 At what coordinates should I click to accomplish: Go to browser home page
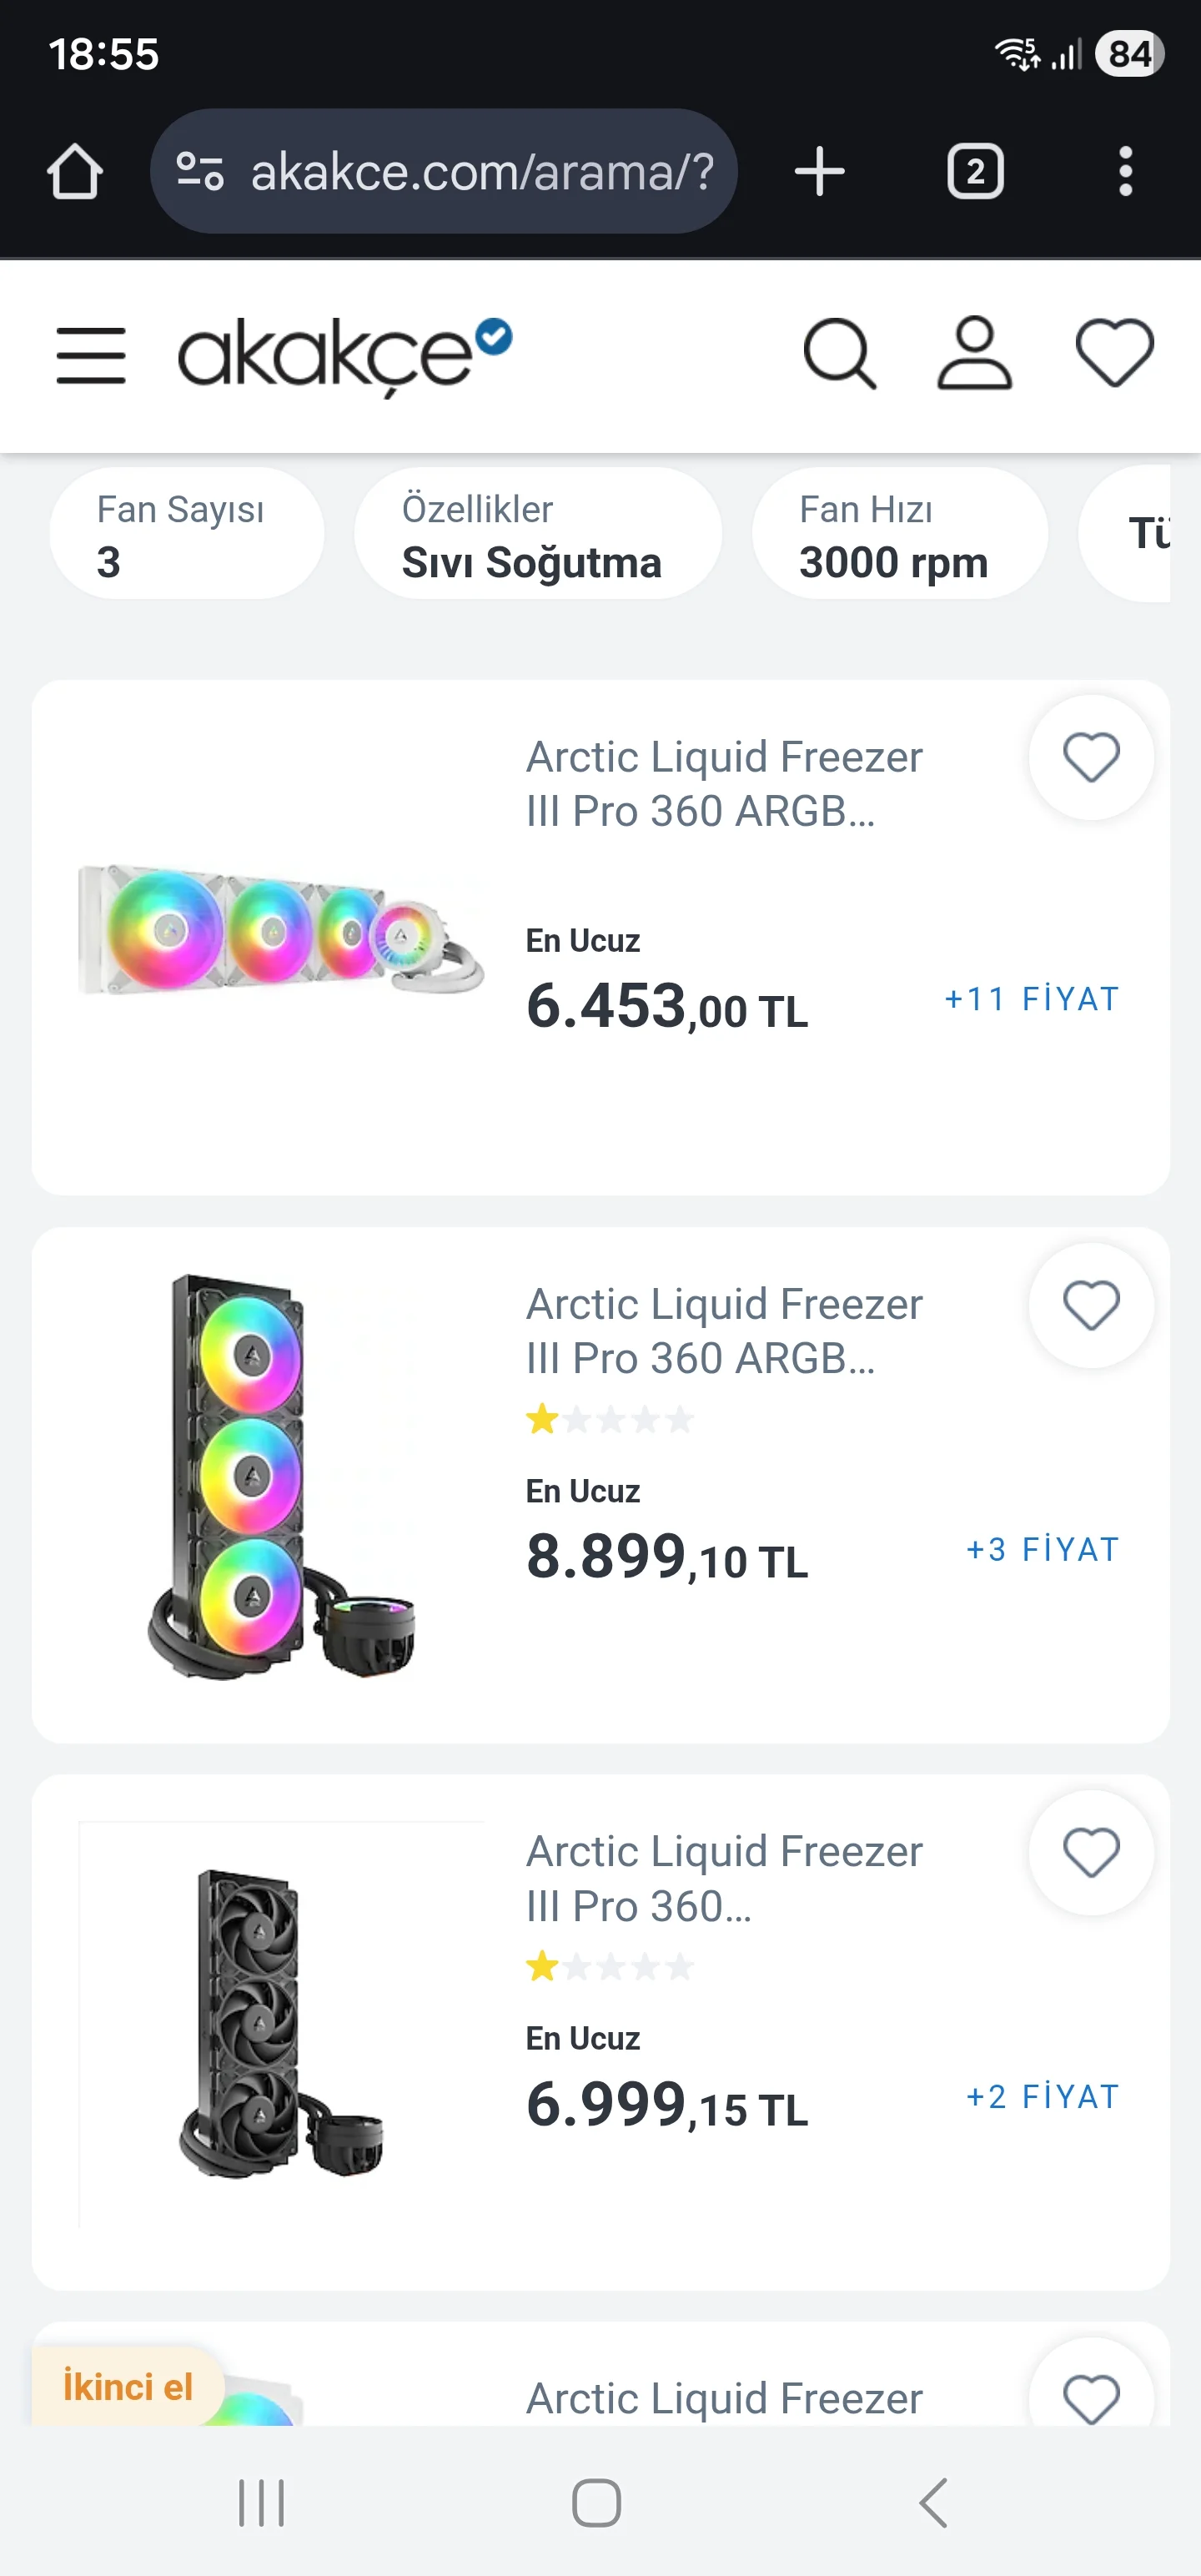pyautogui.click(x=75, y=172)
